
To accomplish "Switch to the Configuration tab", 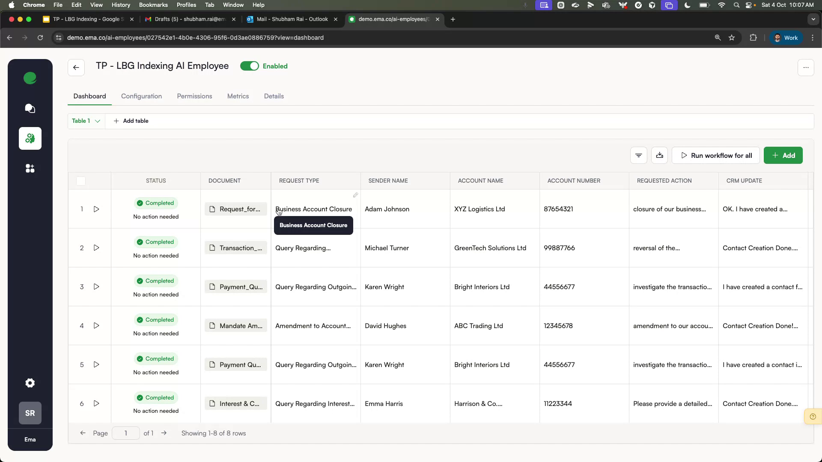I will tap(141, 96).
